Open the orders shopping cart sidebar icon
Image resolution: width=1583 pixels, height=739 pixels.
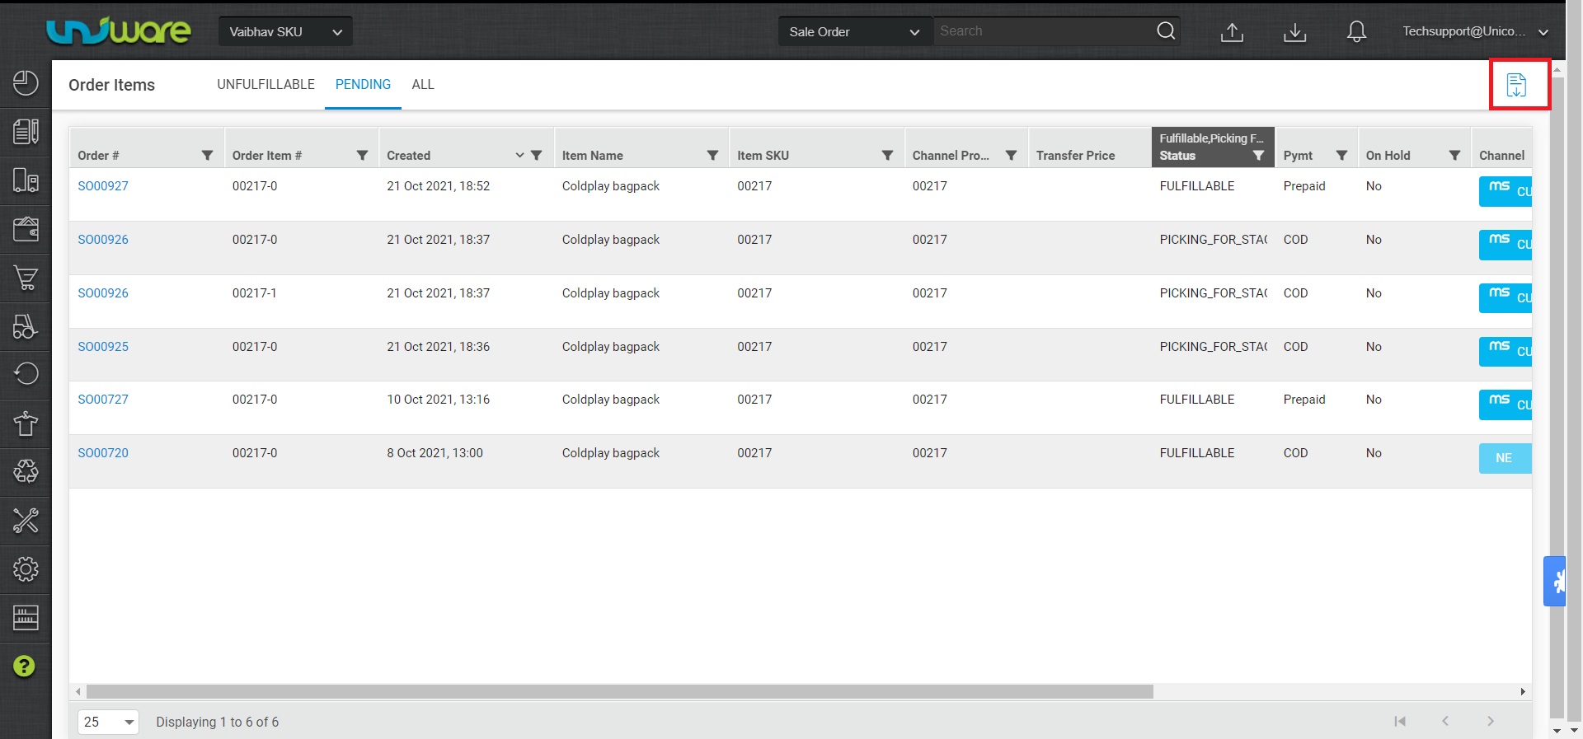coord(26,278)
